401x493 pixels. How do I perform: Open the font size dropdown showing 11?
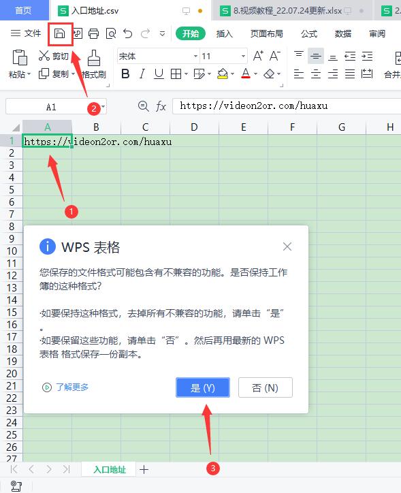(243, 57)
